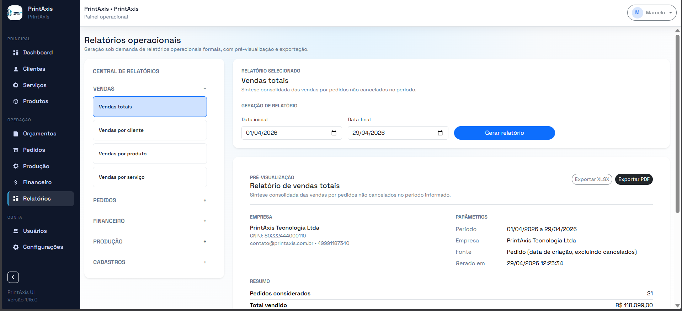Click the Serviços gear icon
The image size is (682, 311).
(16, 85)
